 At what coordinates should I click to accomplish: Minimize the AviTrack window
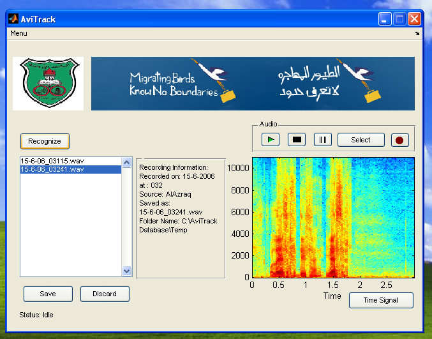385,19
